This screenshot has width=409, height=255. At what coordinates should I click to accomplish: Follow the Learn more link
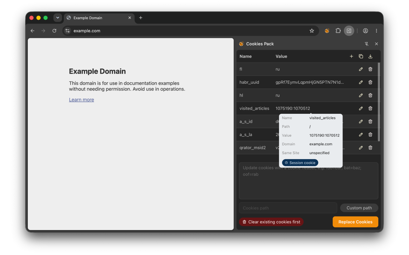point(81,100)
